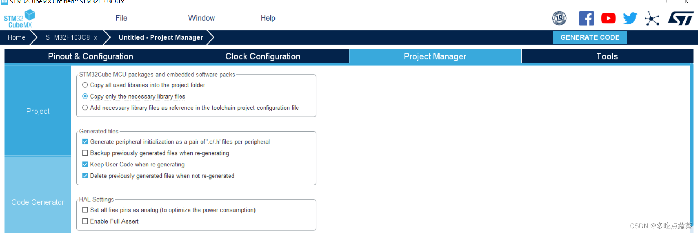Switch to Clock Configuration tab

263,56
